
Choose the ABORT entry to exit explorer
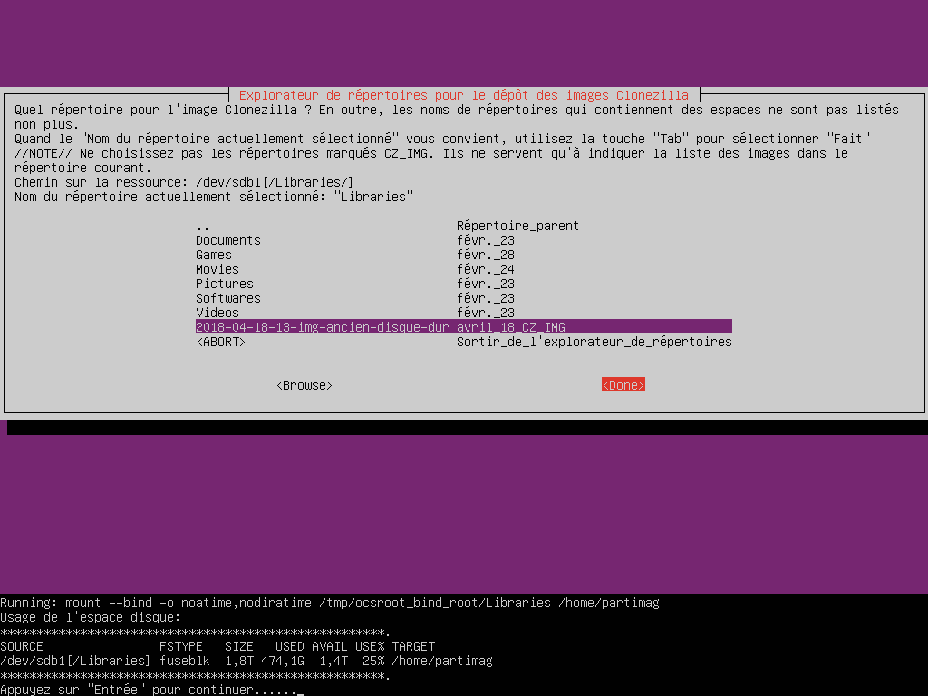click(x=463, y=342)
